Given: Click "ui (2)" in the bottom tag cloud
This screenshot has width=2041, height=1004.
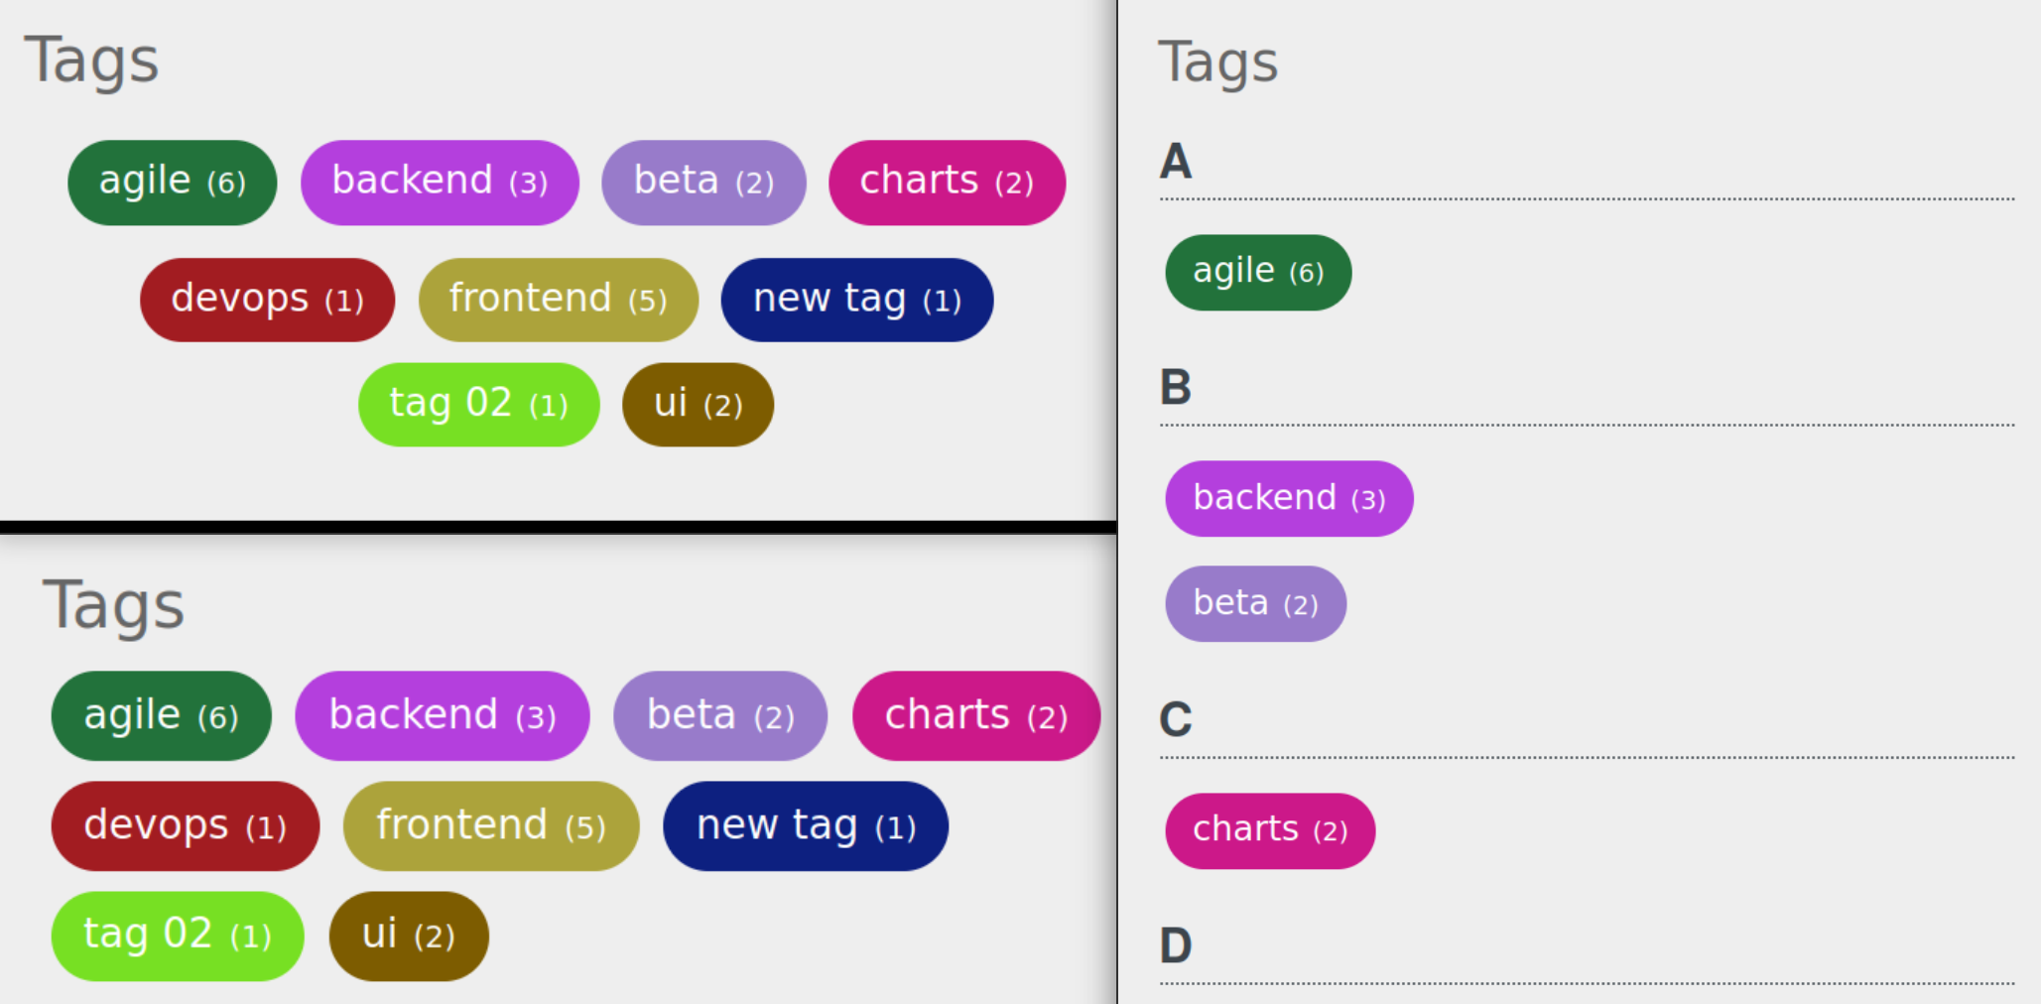Looking at the screenshot, I should [408, 935].
